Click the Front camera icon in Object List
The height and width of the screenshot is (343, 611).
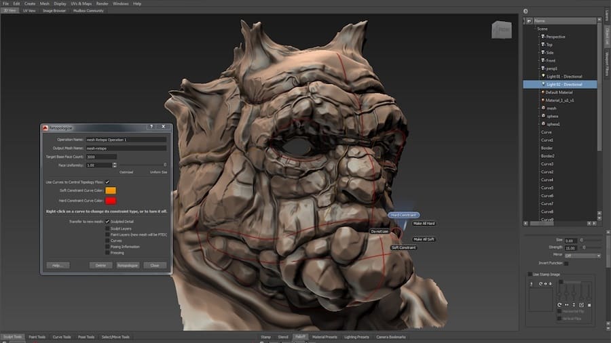(x=543, y=60)
